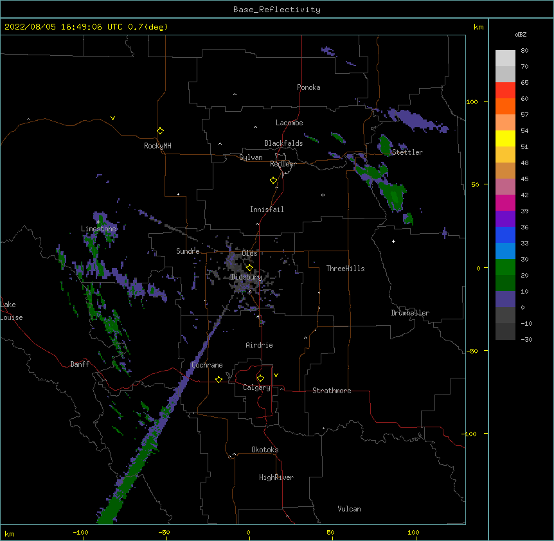The width and height of the screenshot is (554, 541).
Task: Click the HighRiver label
Action: 276,477
